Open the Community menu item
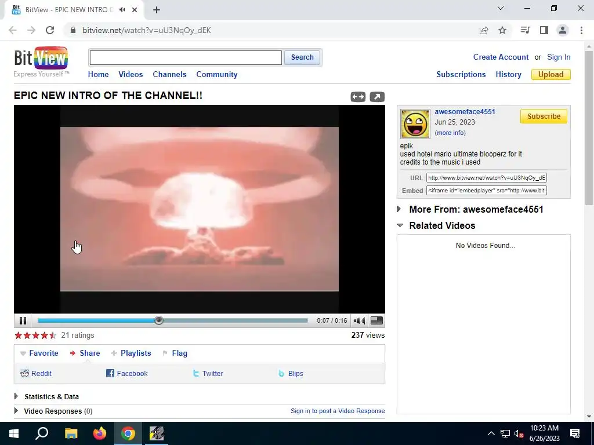This screenshot has width=594, height=445. (217, 75)
